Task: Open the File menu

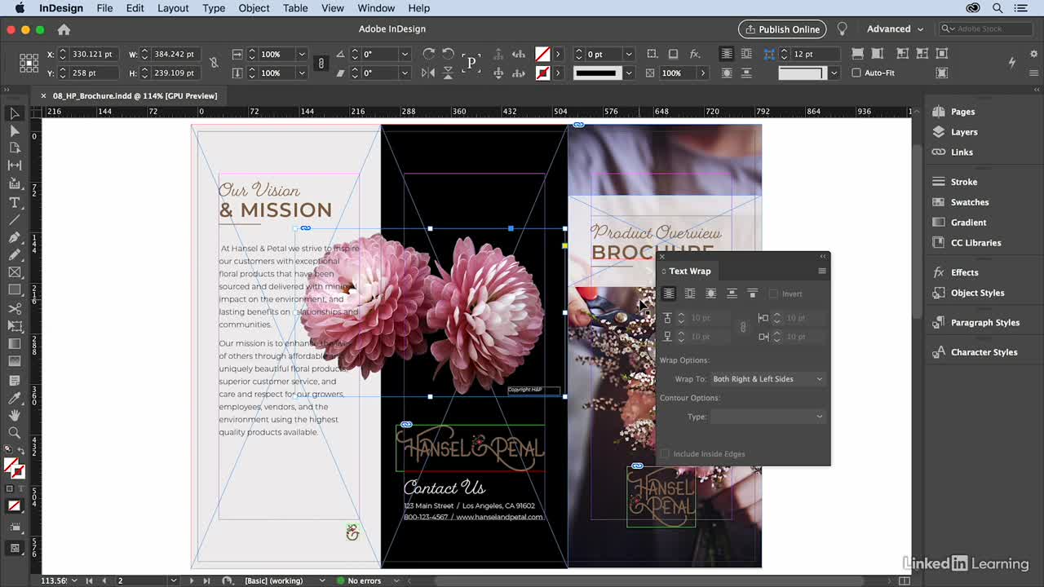Action: pyautogui.click(x=104, y=8)
